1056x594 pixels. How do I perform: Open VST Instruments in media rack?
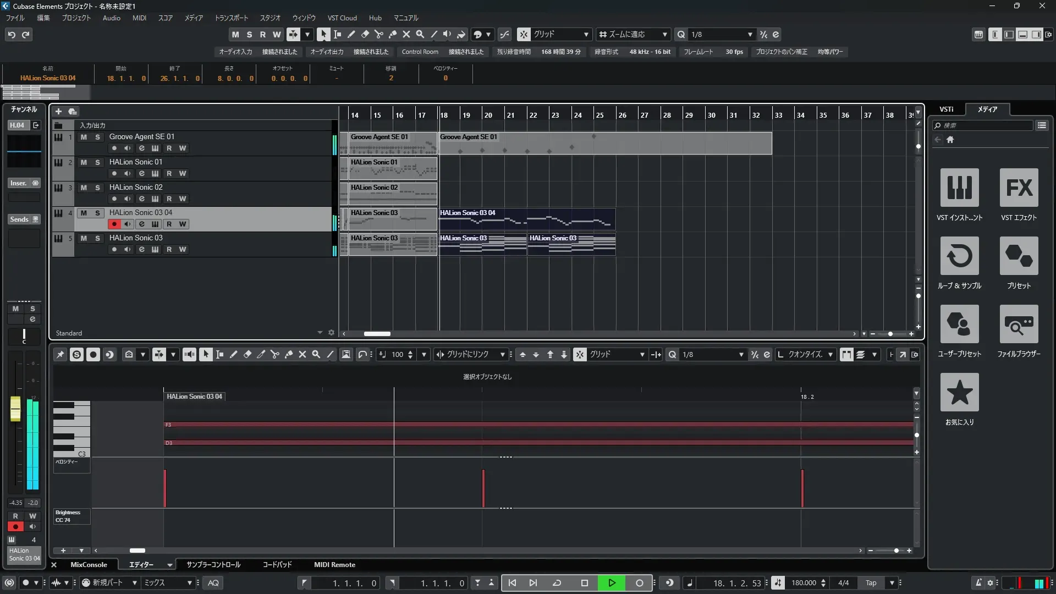pos(959,188)
